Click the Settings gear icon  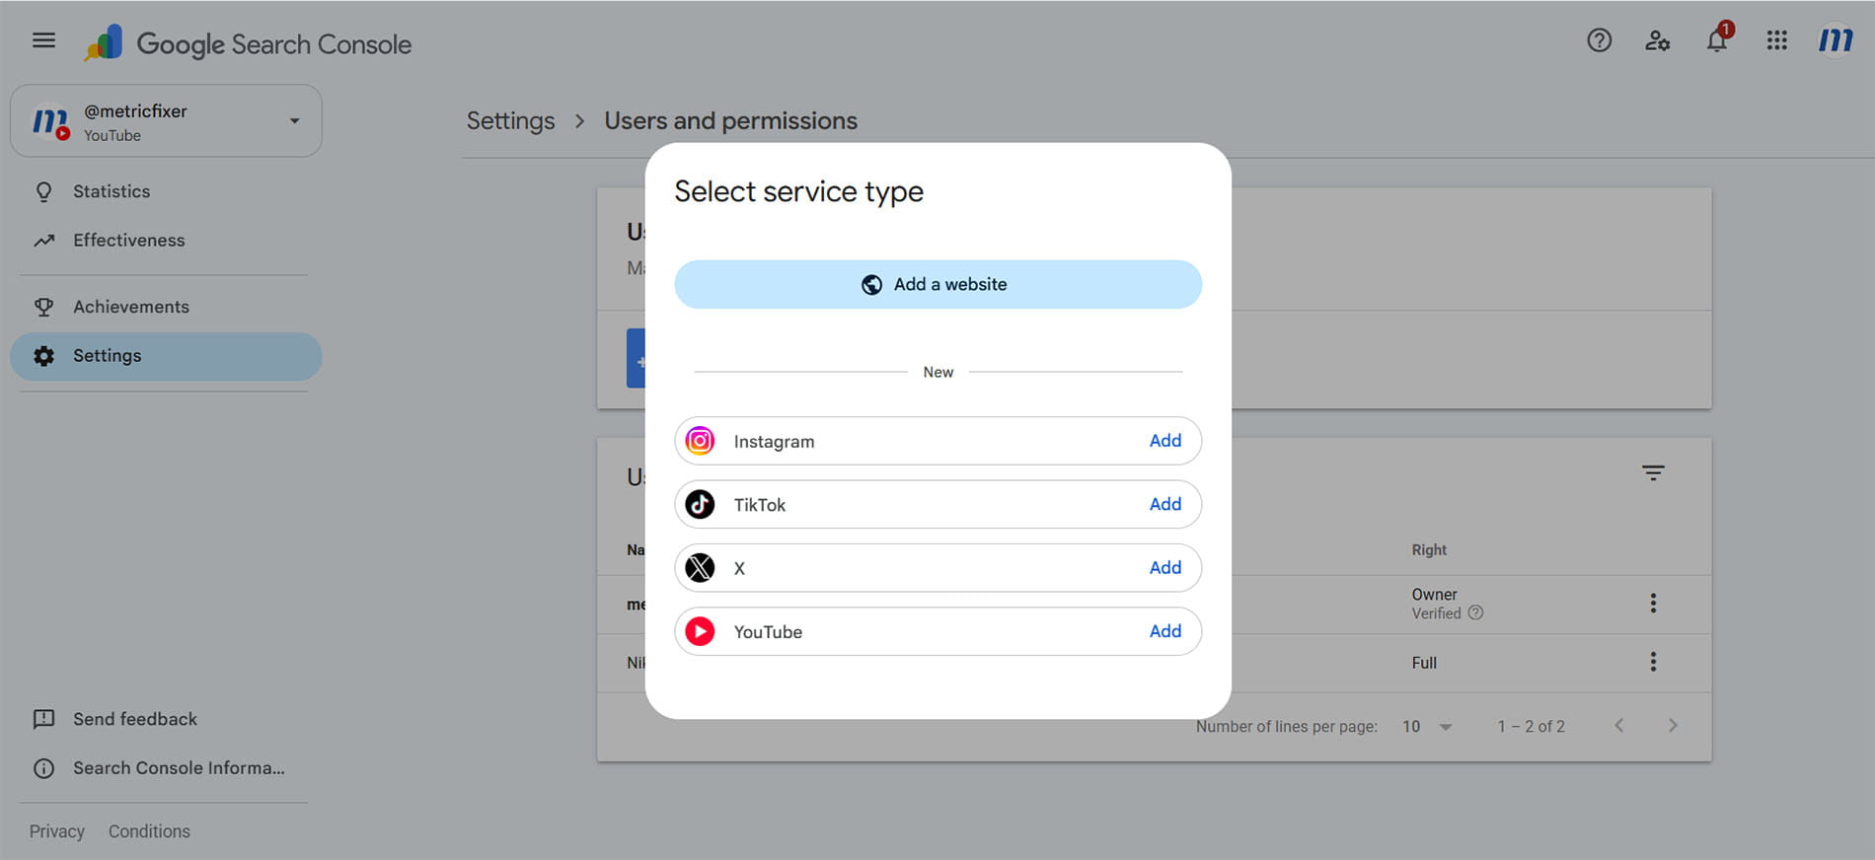(x=43, y=356)
